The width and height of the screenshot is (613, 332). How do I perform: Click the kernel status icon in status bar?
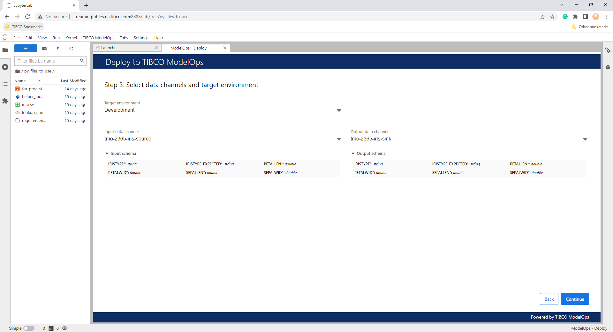point(64,328)
